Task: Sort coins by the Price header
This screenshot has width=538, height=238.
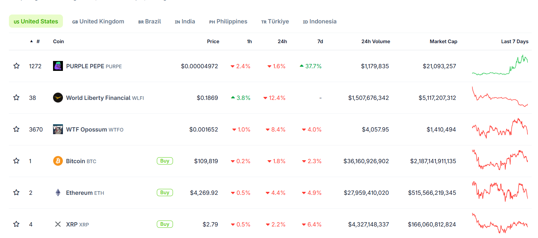Action: point(213,42)
